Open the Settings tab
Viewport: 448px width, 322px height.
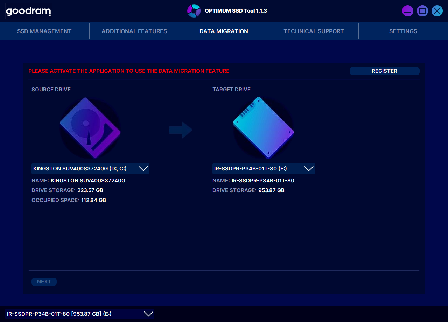(403, 31)
